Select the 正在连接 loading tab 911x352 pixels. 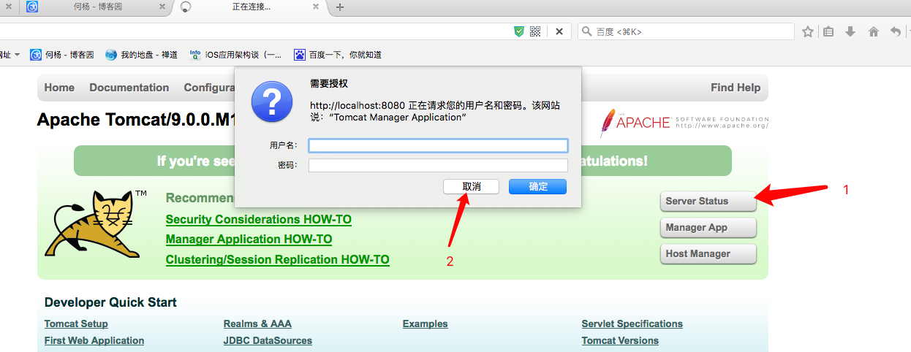(251, 7)
